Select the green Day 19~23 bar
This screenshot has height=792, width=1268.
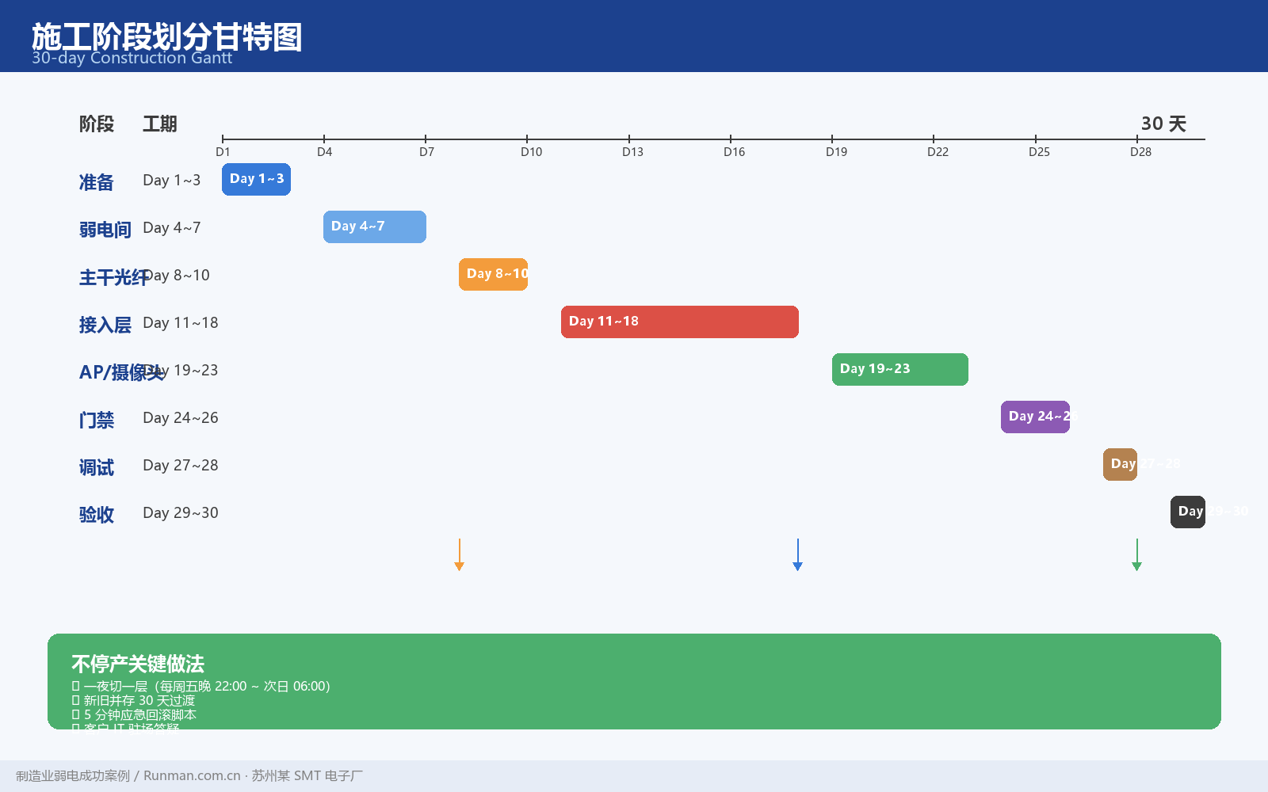pyautogui.click(x=900, y=369)
